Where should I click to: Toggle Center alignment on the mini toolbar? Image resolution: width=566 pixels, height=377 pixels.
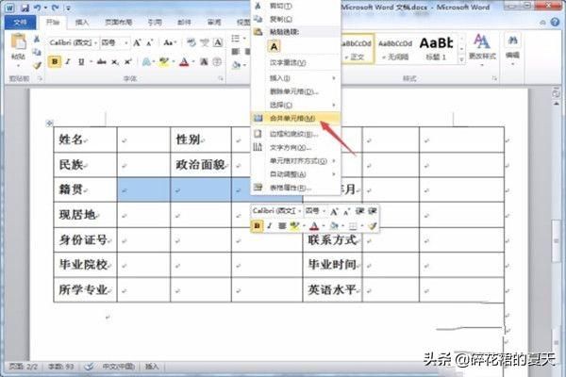[282, 226]
